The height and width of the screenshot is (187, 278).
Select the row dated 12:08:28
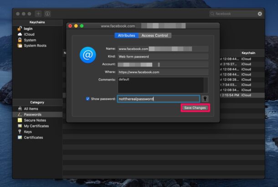point(242,80)
